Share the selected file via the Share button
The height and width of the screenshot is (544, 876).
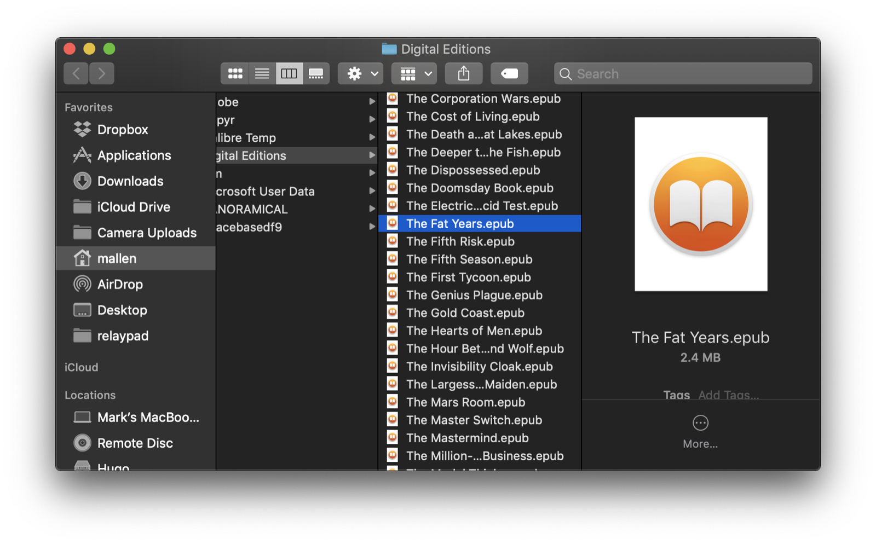[x=463, y=73]
